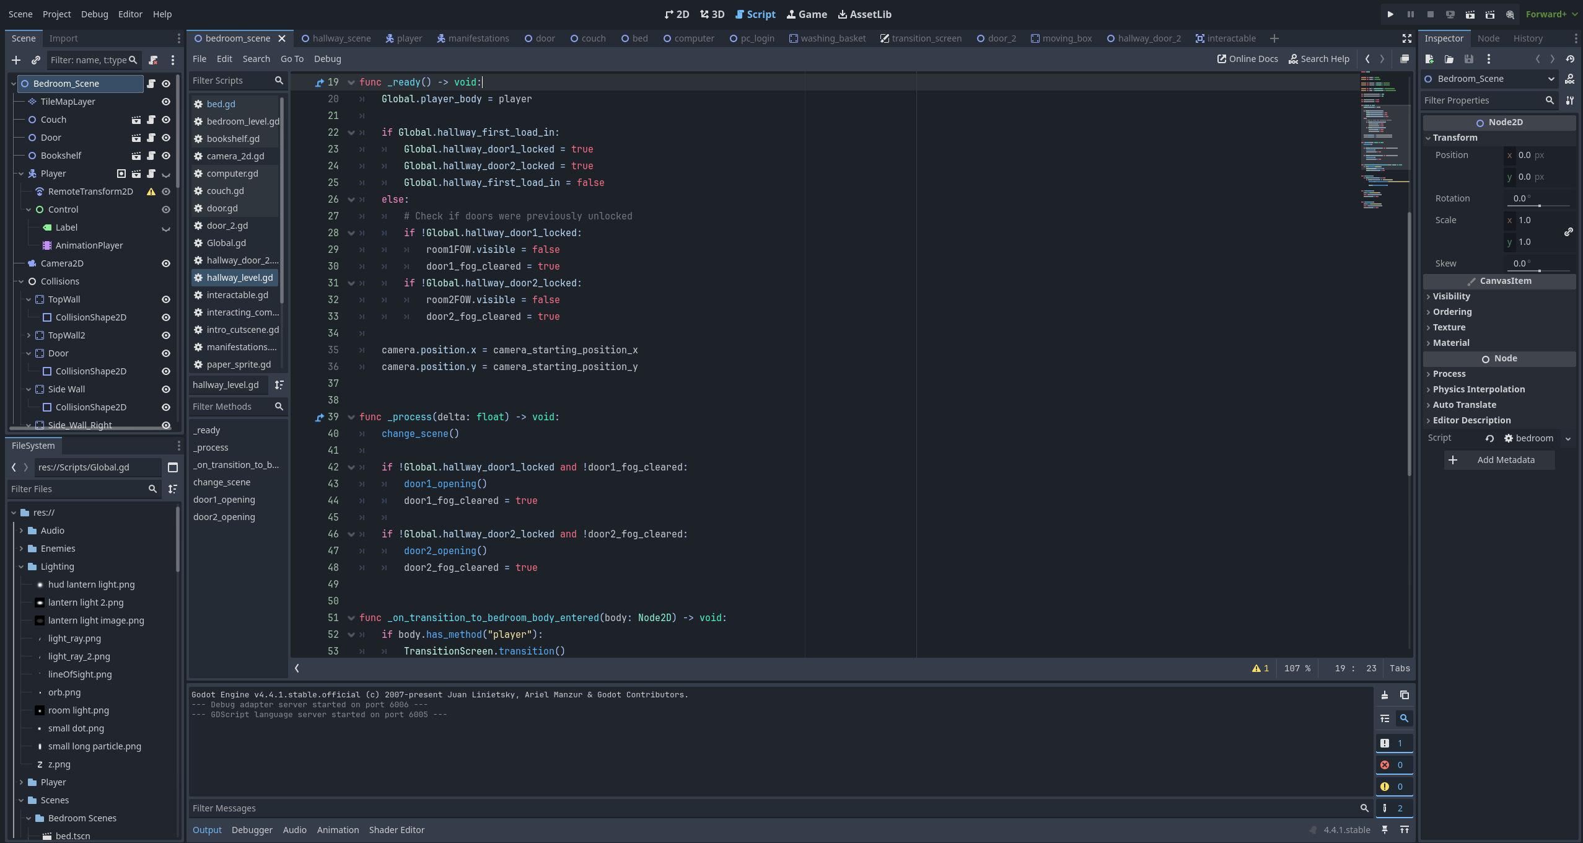This screenshot has width=1583, height=843.
Task: Open the Project menu
Action: pyautogui.click(x=56, y=14)
